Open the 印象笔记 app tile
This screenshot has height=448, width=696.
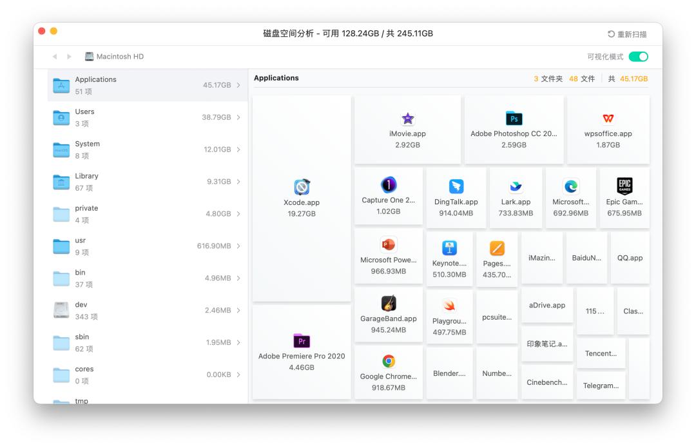point(547,344)
